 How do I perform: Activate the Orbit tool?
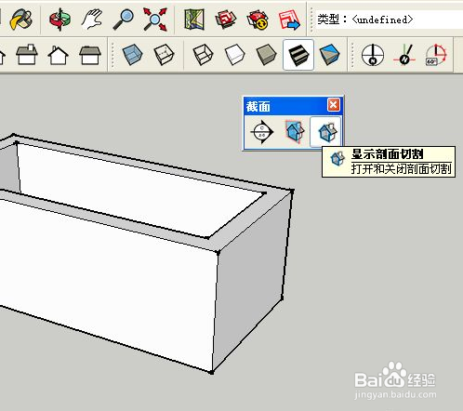pos(60,20)
